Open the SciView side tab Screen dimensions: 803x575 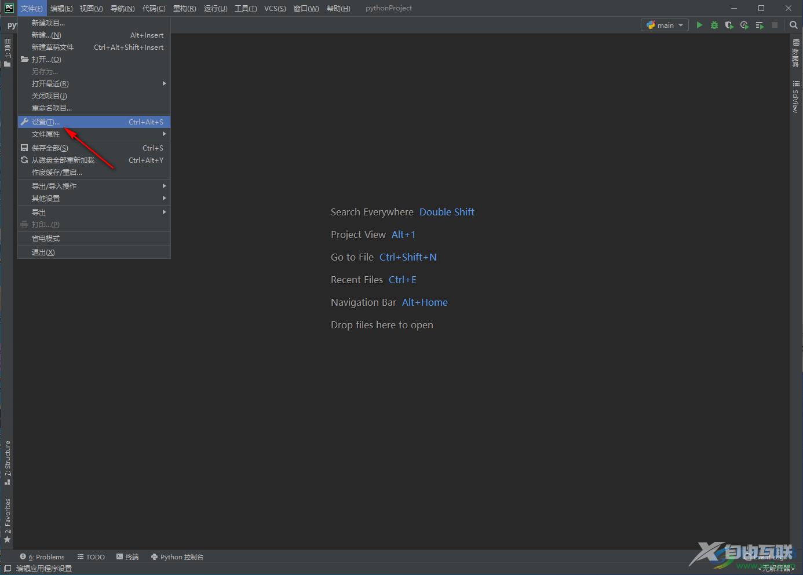pos(796,97)
